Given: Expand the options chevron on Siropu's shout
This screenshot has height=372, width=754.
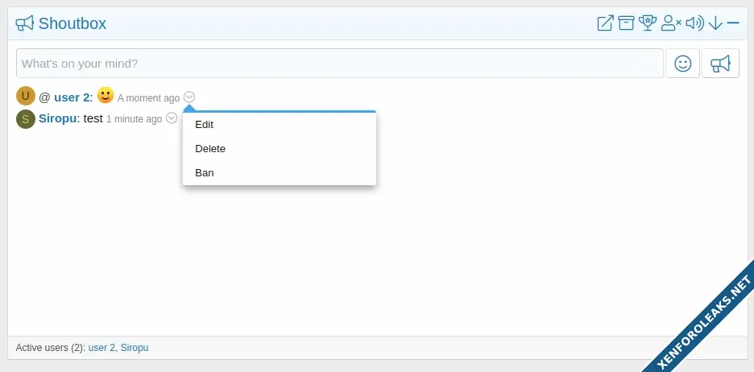Looking at the screenshot, I should pos(172,118).
